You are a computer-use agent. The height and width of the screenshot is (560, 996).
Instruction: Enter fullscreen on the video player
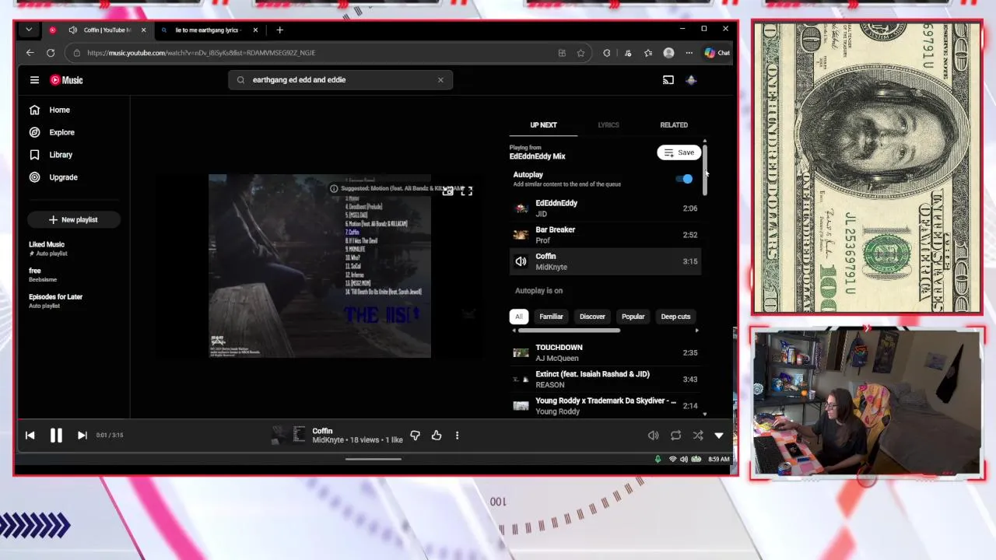pos(467,191)
